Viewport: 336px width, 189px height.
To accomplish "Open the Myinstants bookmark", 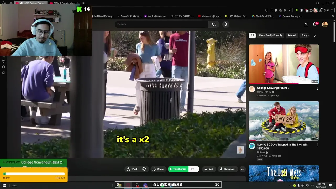I will point(210,16).
